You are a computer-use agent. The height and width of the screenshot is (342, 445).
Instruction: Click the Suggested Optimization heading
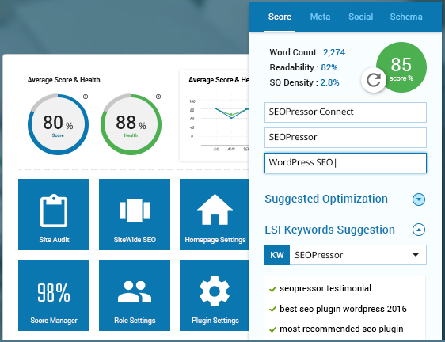click(x=326, y=199)
